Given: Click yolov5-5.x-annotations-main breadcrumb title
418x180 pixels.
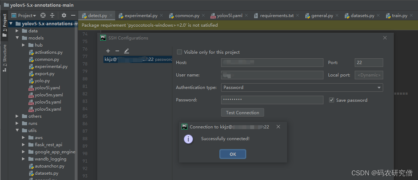Looking at the screenshot, I should pos(42,5).
